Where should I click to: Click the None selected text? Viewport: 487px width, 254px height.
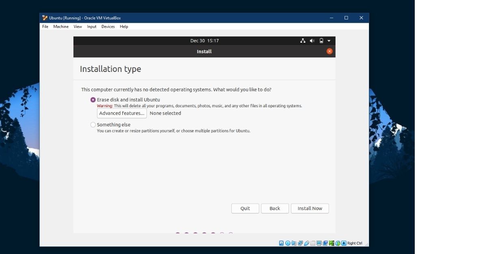[165, 113]
